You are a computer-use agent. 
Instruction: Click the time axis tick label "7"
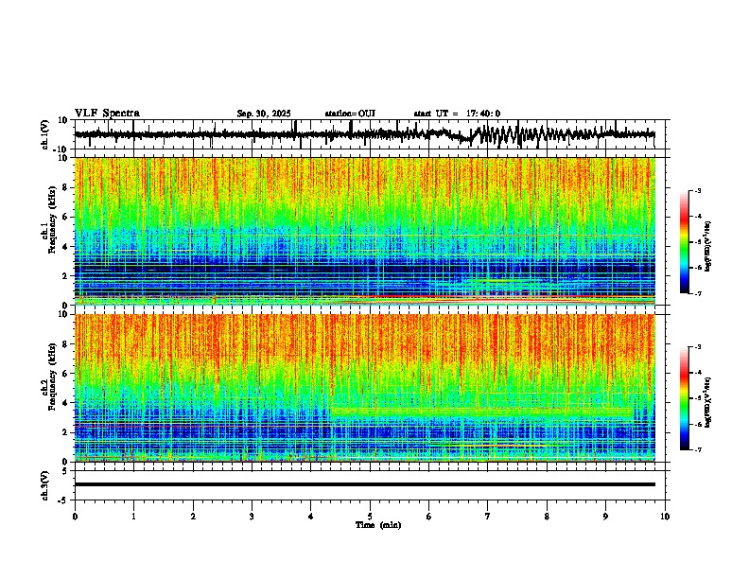coord(488,517)
